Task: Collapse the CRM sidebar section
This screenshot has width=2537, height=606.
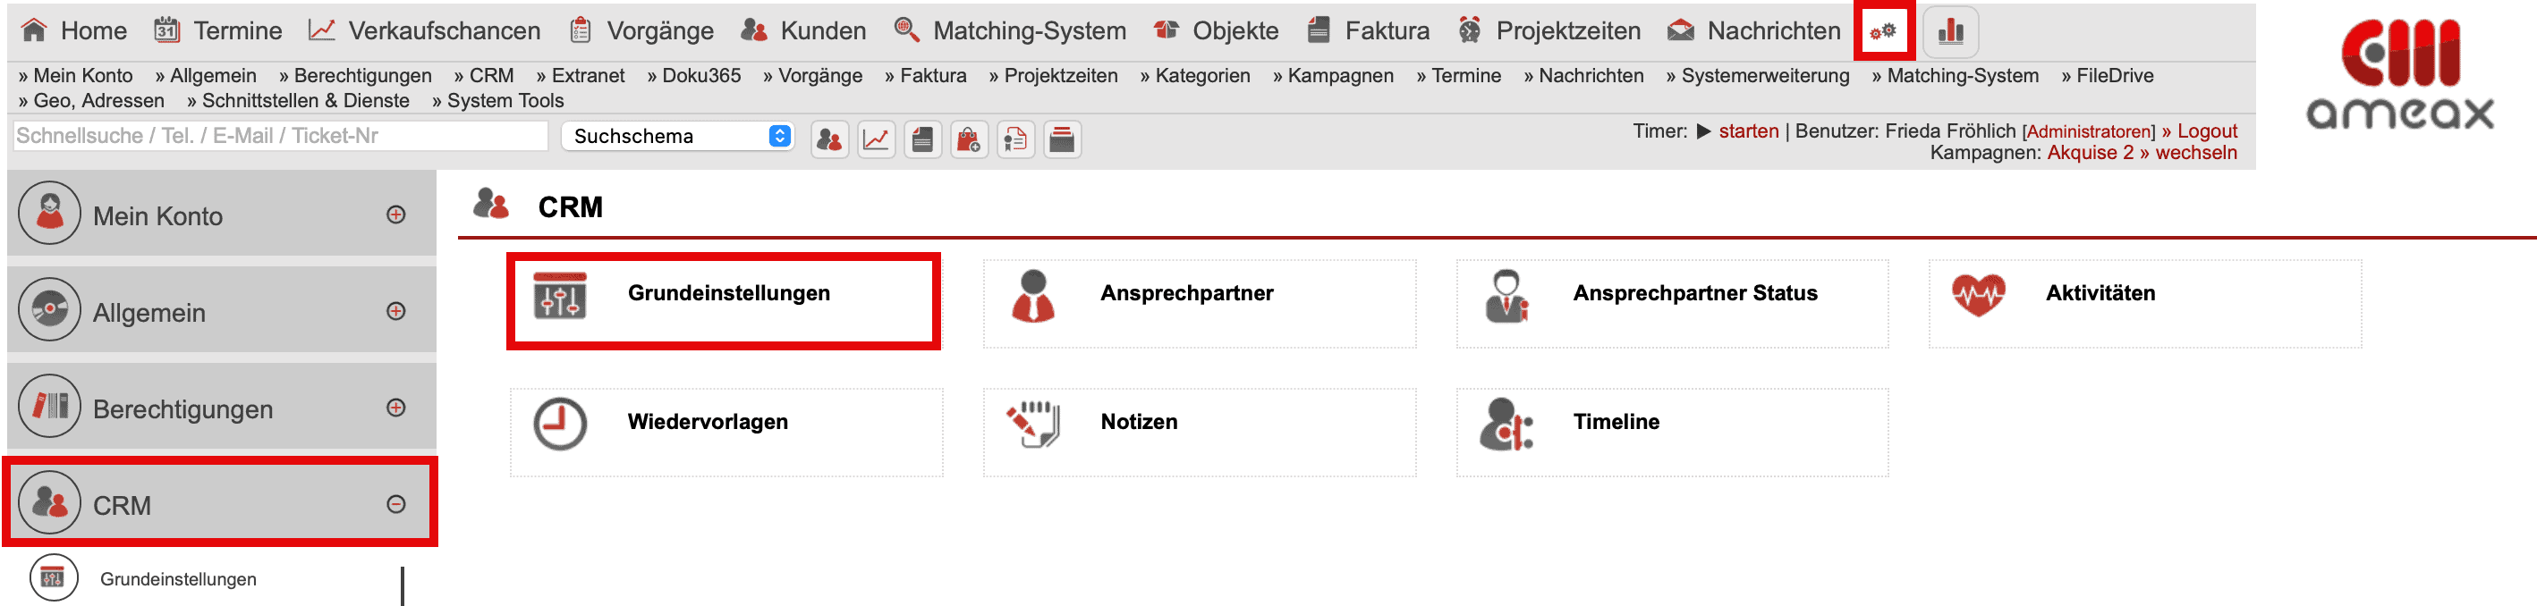Action: 396,504
